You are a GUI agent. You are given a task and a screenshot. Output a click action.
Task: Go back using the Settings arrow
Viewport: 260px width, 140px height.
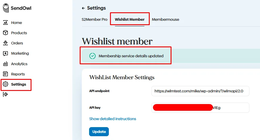click(83, 8)
